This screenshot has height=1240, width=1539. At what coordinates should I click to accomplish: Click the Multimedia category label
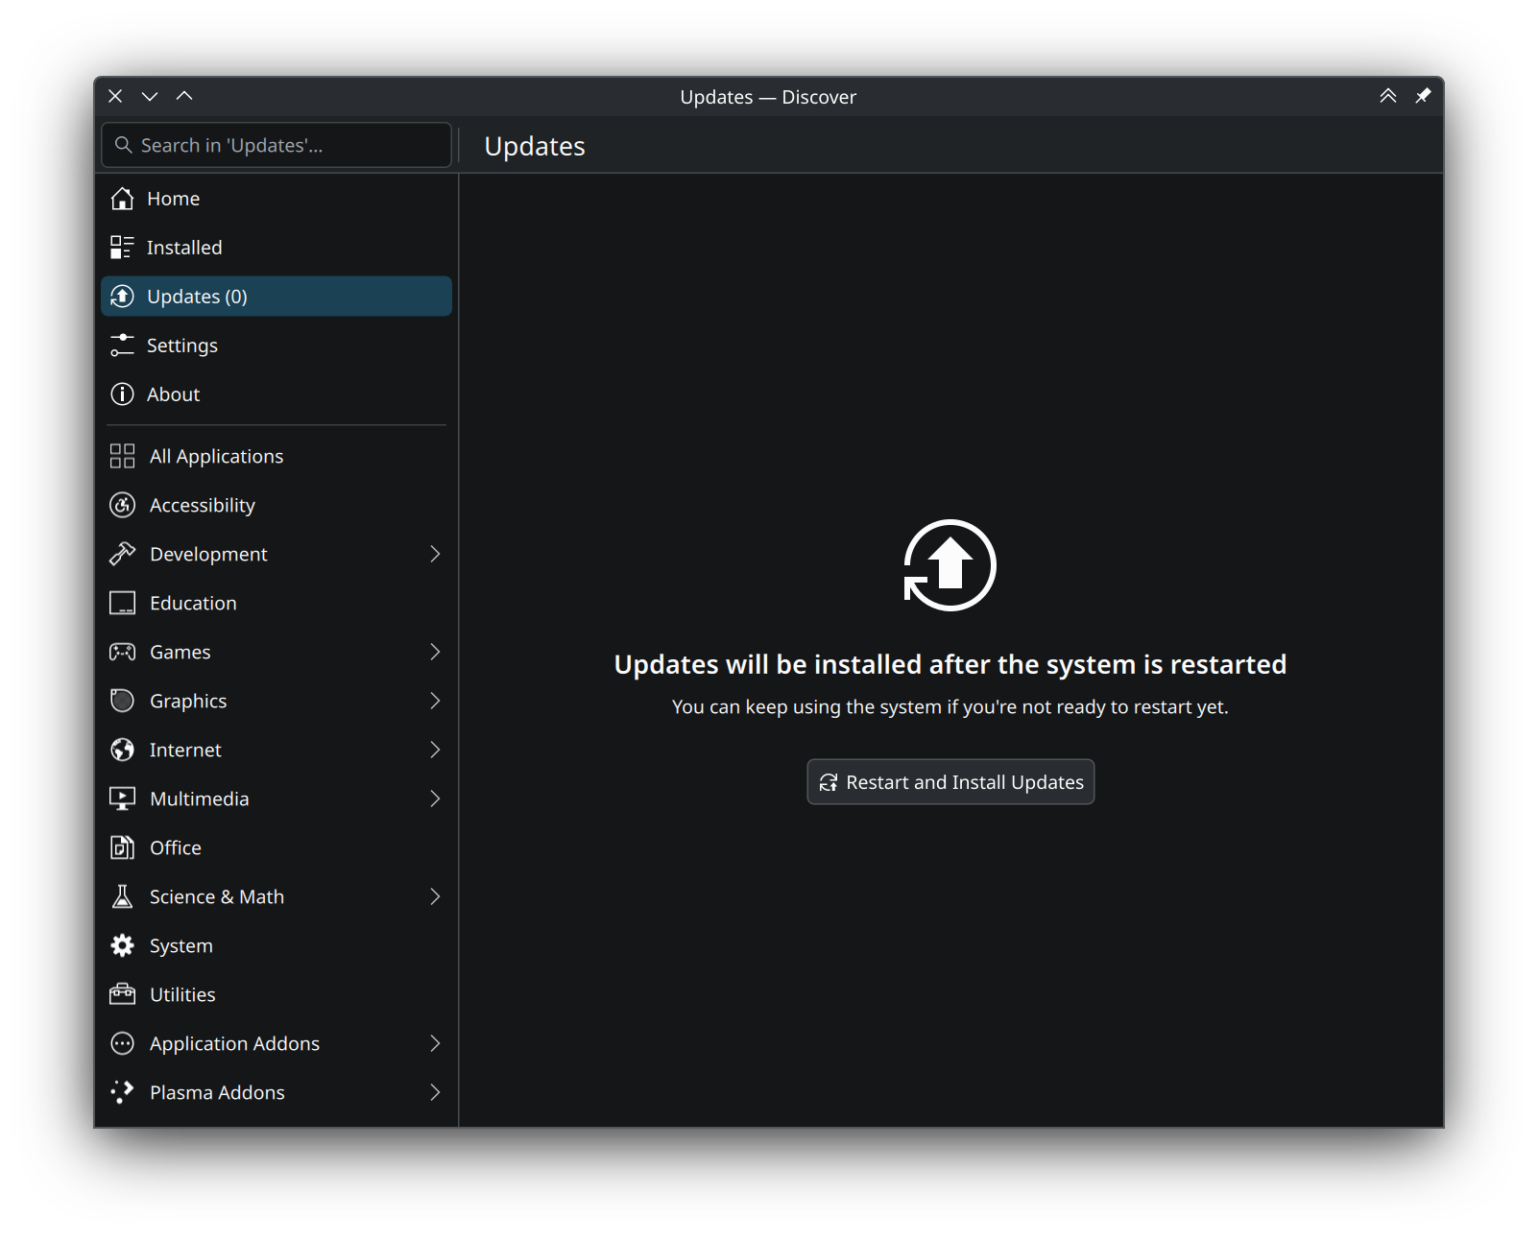[x=200, y=799]
